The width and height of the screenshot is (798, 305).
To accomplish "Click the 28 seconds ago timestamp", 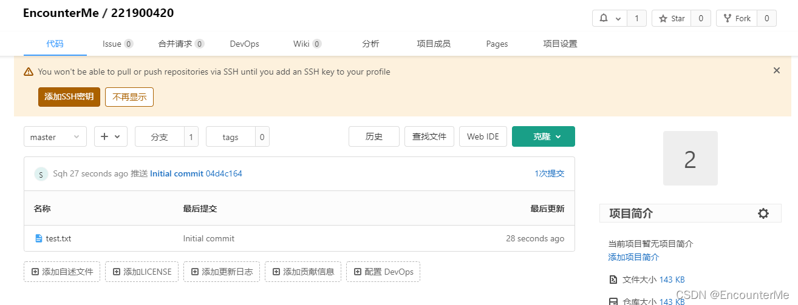I will [x=535, y=238].
